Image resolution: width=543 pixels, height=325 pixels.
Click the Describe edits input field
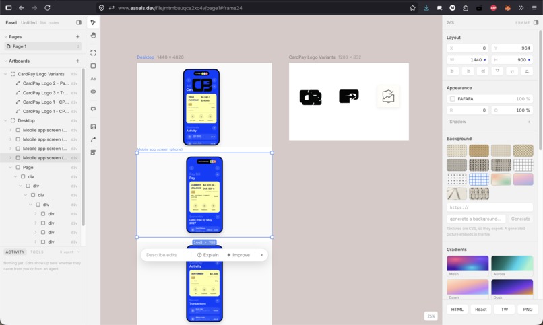tap(166, 255)
